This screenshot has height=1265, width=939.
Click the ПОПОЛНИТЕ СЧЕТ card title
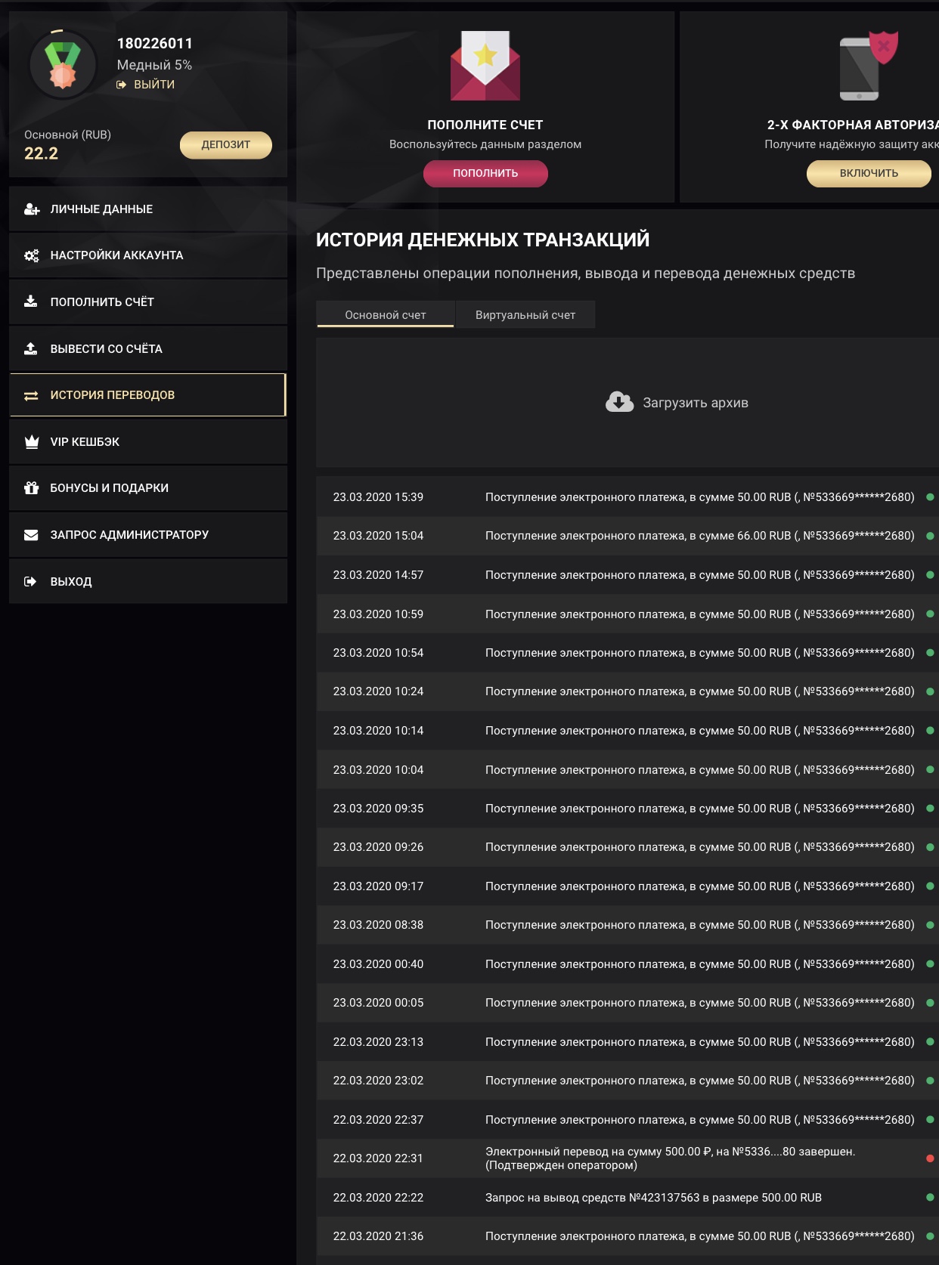(x=485, y=125)
